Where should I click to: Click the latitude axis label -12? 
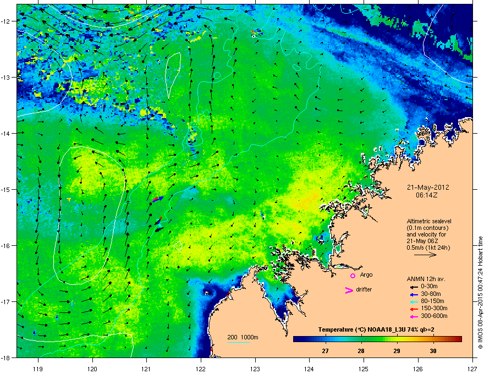tap(5, 21)
